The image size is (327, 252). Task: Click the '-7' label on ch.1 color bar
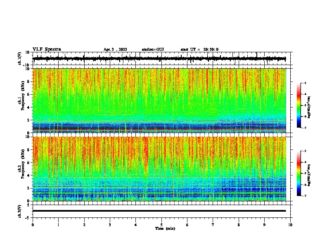(x=304, y=128)
